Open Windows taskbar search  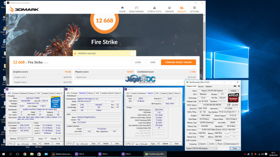(10, 154)
